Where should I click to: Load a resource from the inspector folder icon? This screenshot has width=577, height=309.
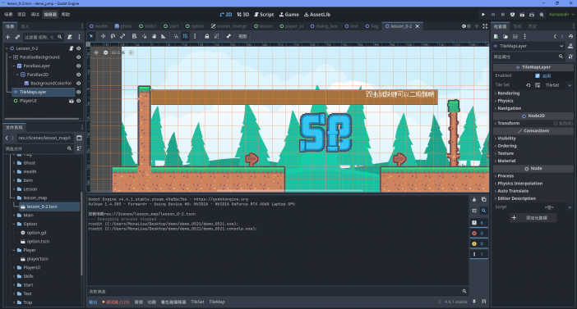point(505,36)
